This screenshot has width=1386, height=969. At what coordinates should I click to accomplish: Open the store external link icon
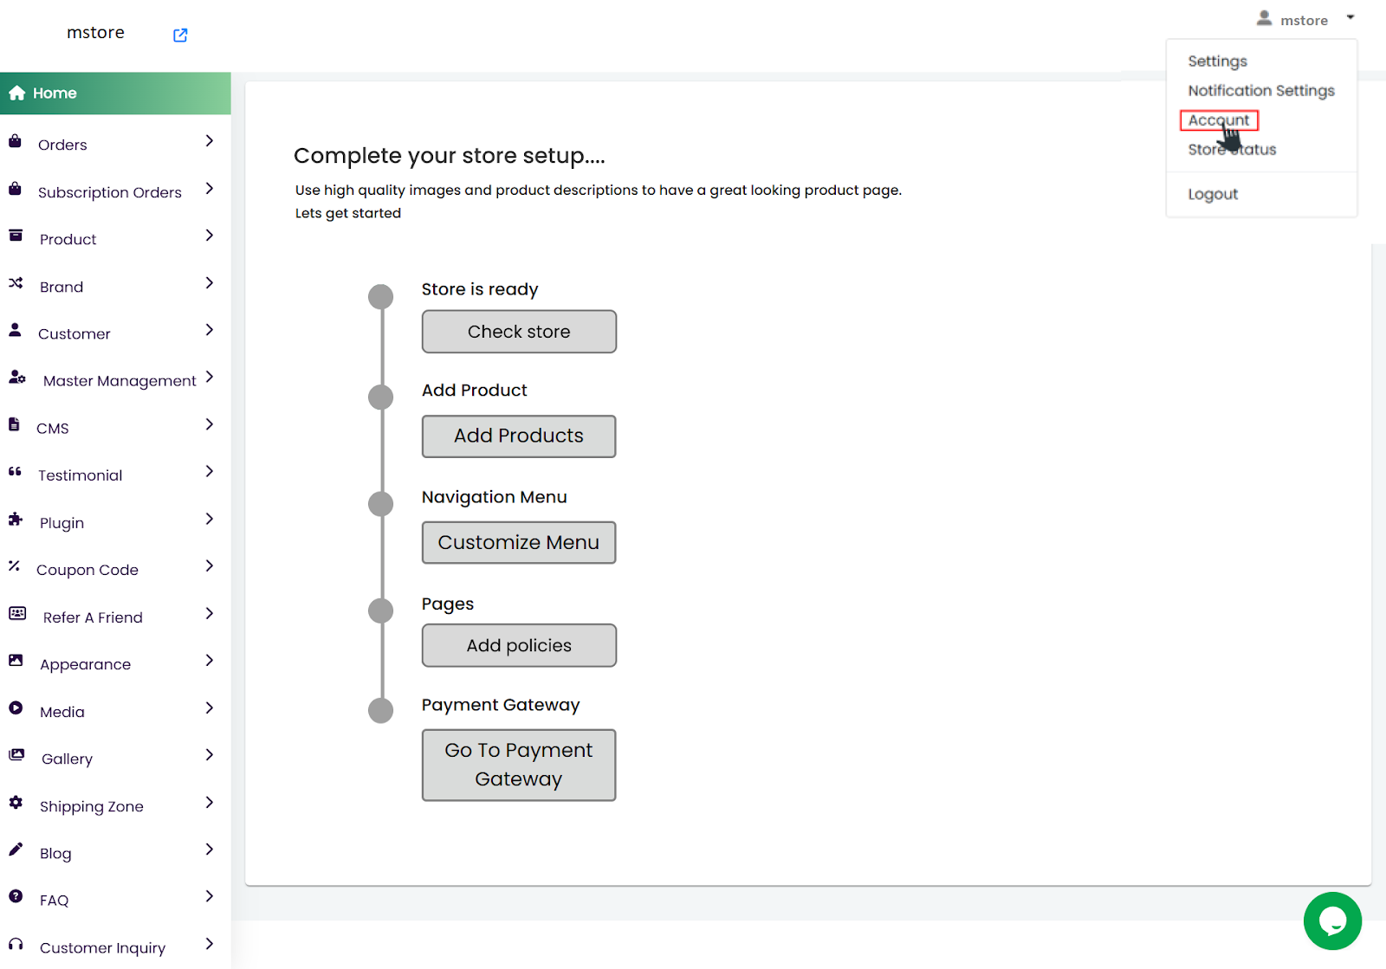click(x=180, y=35)
